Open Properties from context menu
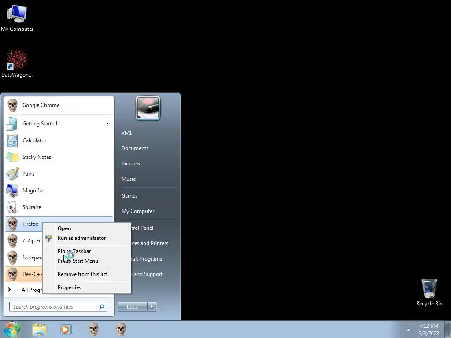Viewport: 451px width, 338px height. click(87, 287)
